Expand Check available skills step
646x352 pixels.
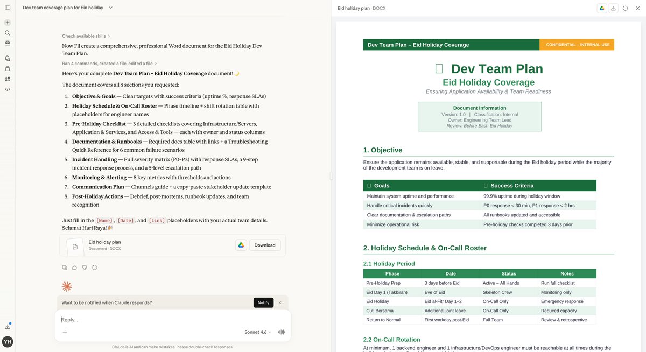pos(86,36)
